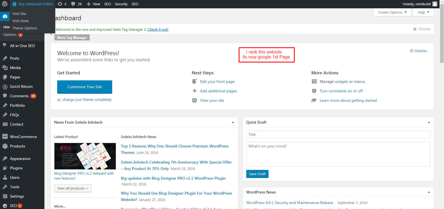Open Solwin Infotech 7th Anniversary article
The image size is (444, 209).
pyautogui.click(x=176, y=165)
